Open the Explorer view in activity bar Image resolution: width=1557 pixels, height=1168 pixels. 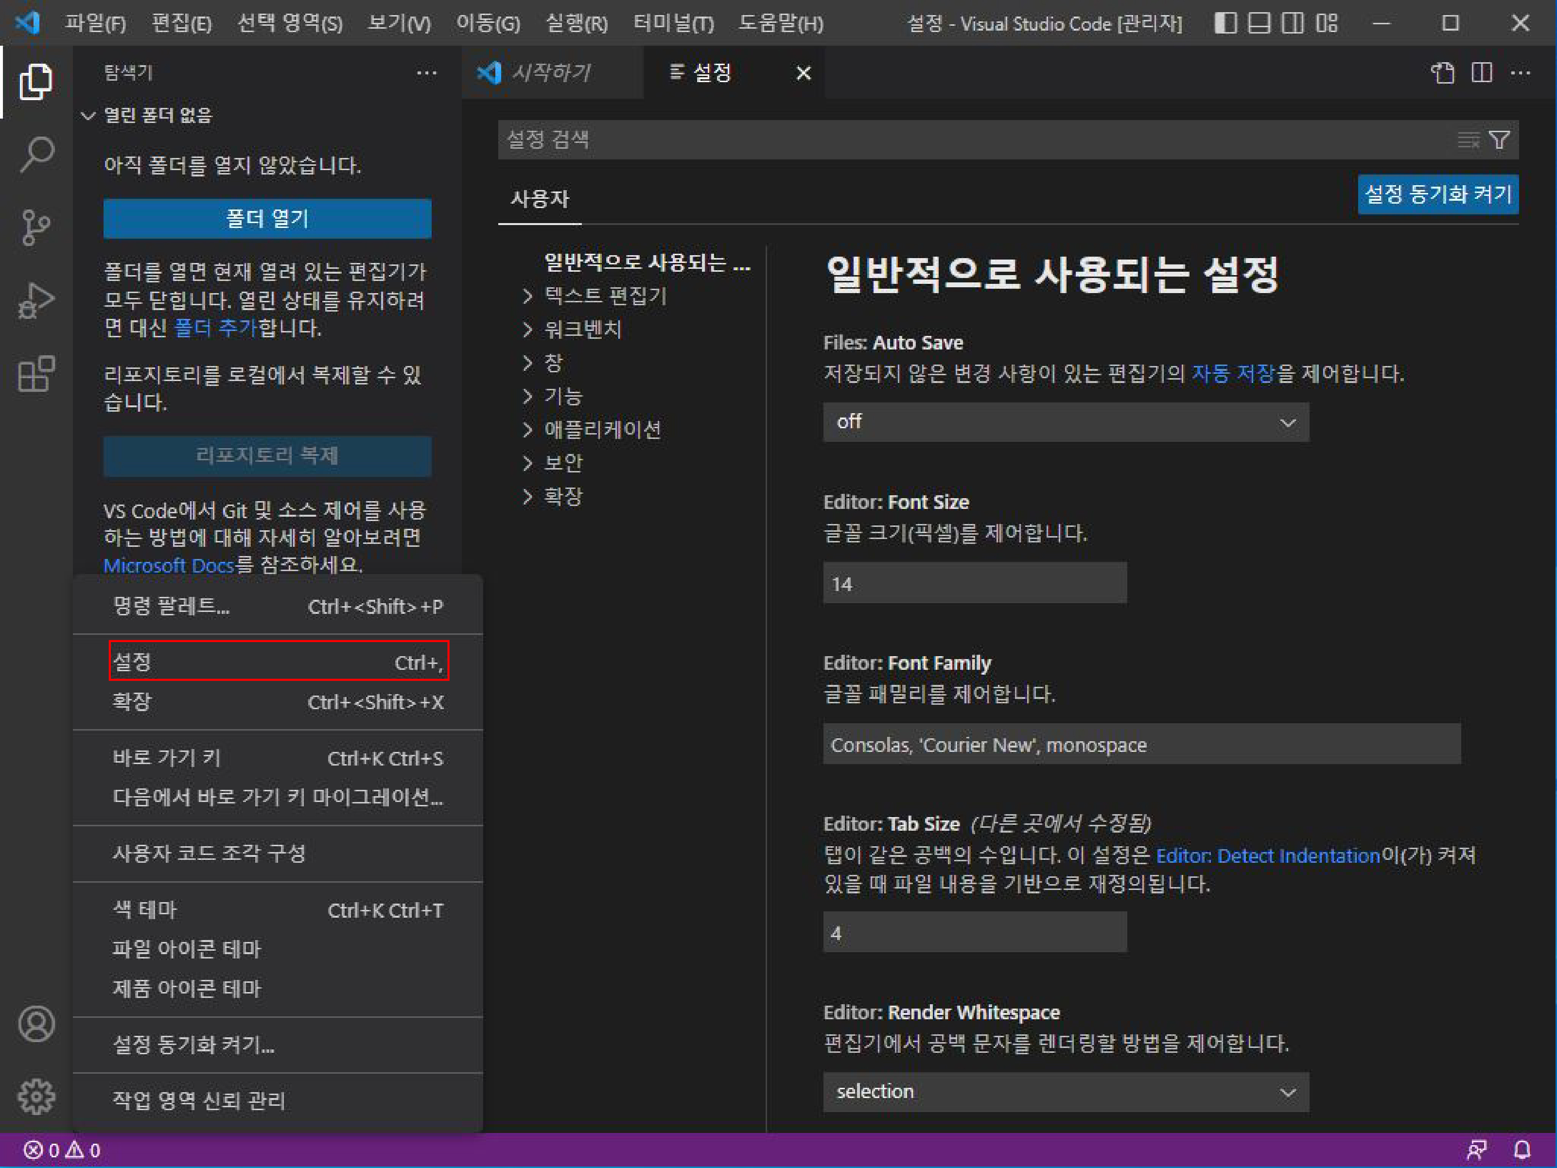36,82
